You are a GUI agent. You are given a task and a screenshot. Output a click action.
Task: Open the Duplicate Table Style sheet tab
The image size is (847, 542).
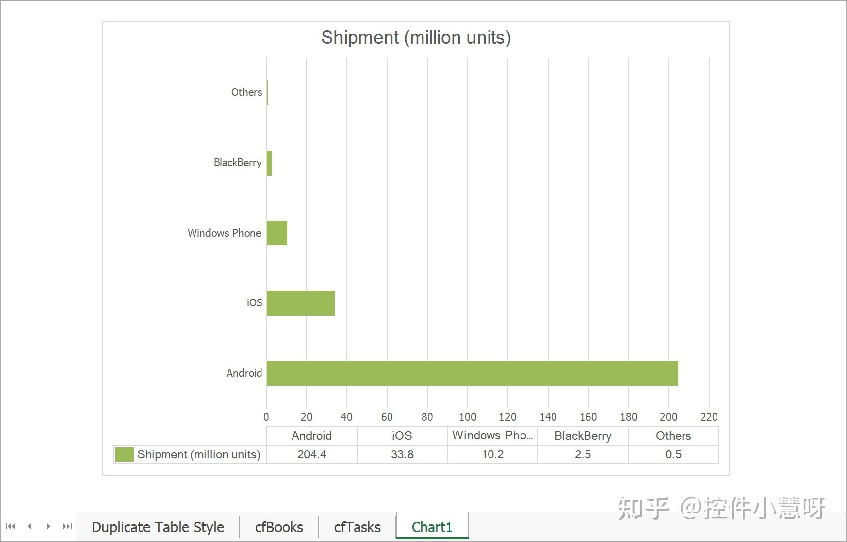158,527
